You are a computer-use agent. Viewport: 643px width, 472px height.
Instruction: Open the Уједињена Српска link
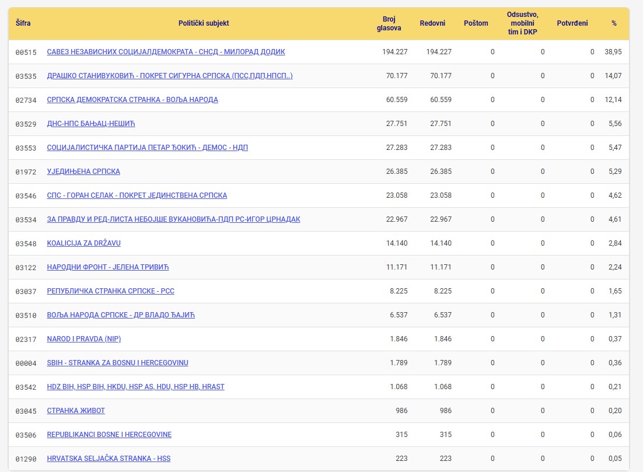[83, 172]
